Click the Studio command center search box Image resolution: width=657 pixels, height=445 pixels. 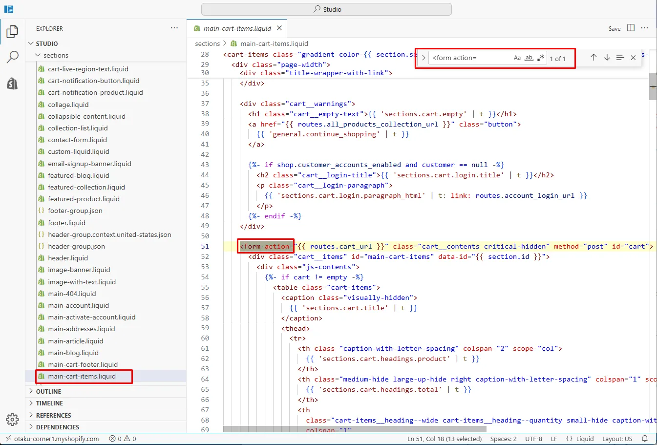coord(326,9)
